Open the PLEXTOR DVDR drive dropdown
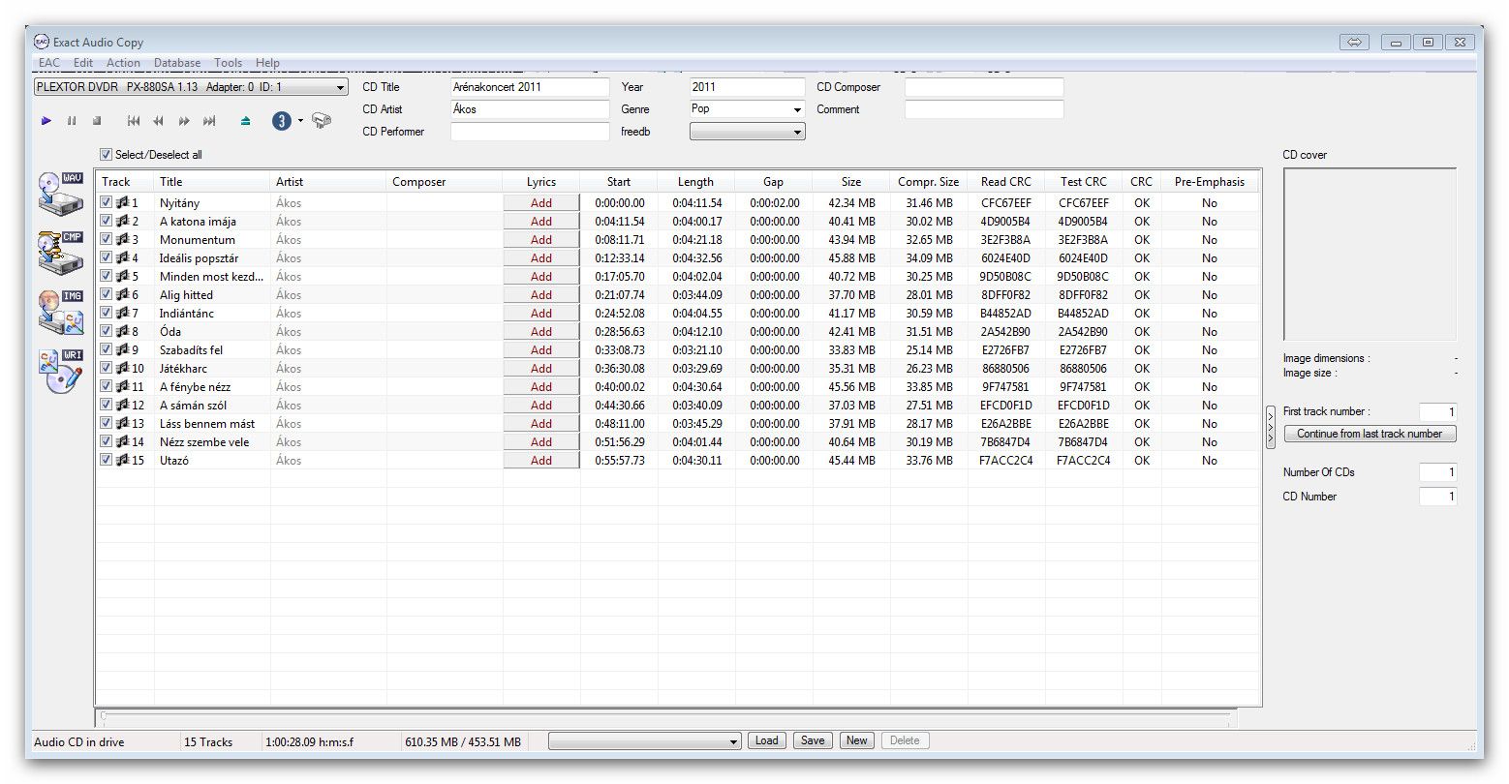1509x784 pixels. pyautogui.click(x=191, y=87)
